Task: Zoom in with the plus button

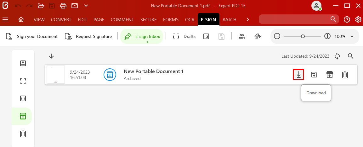Action: click(x=327, y=36)
